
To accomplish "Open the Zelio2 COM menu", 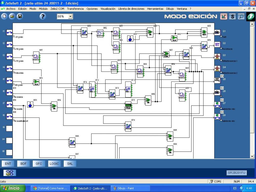I will coord(57,9).
